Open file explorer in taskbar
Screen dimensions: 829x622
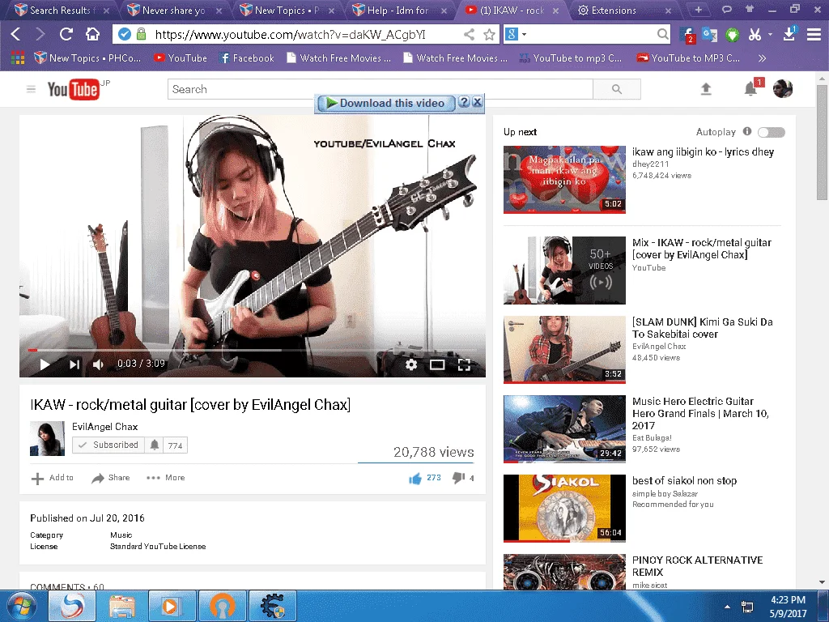tap(122, 606)
